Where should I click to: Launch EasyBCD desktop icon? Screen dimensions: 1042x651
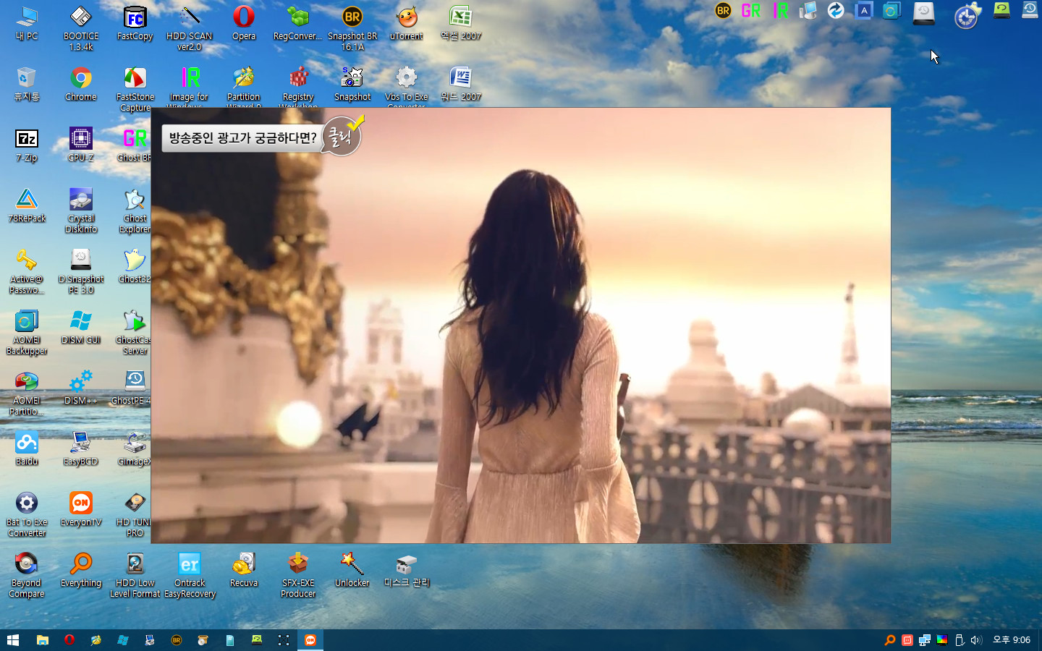tap(81, 448)
